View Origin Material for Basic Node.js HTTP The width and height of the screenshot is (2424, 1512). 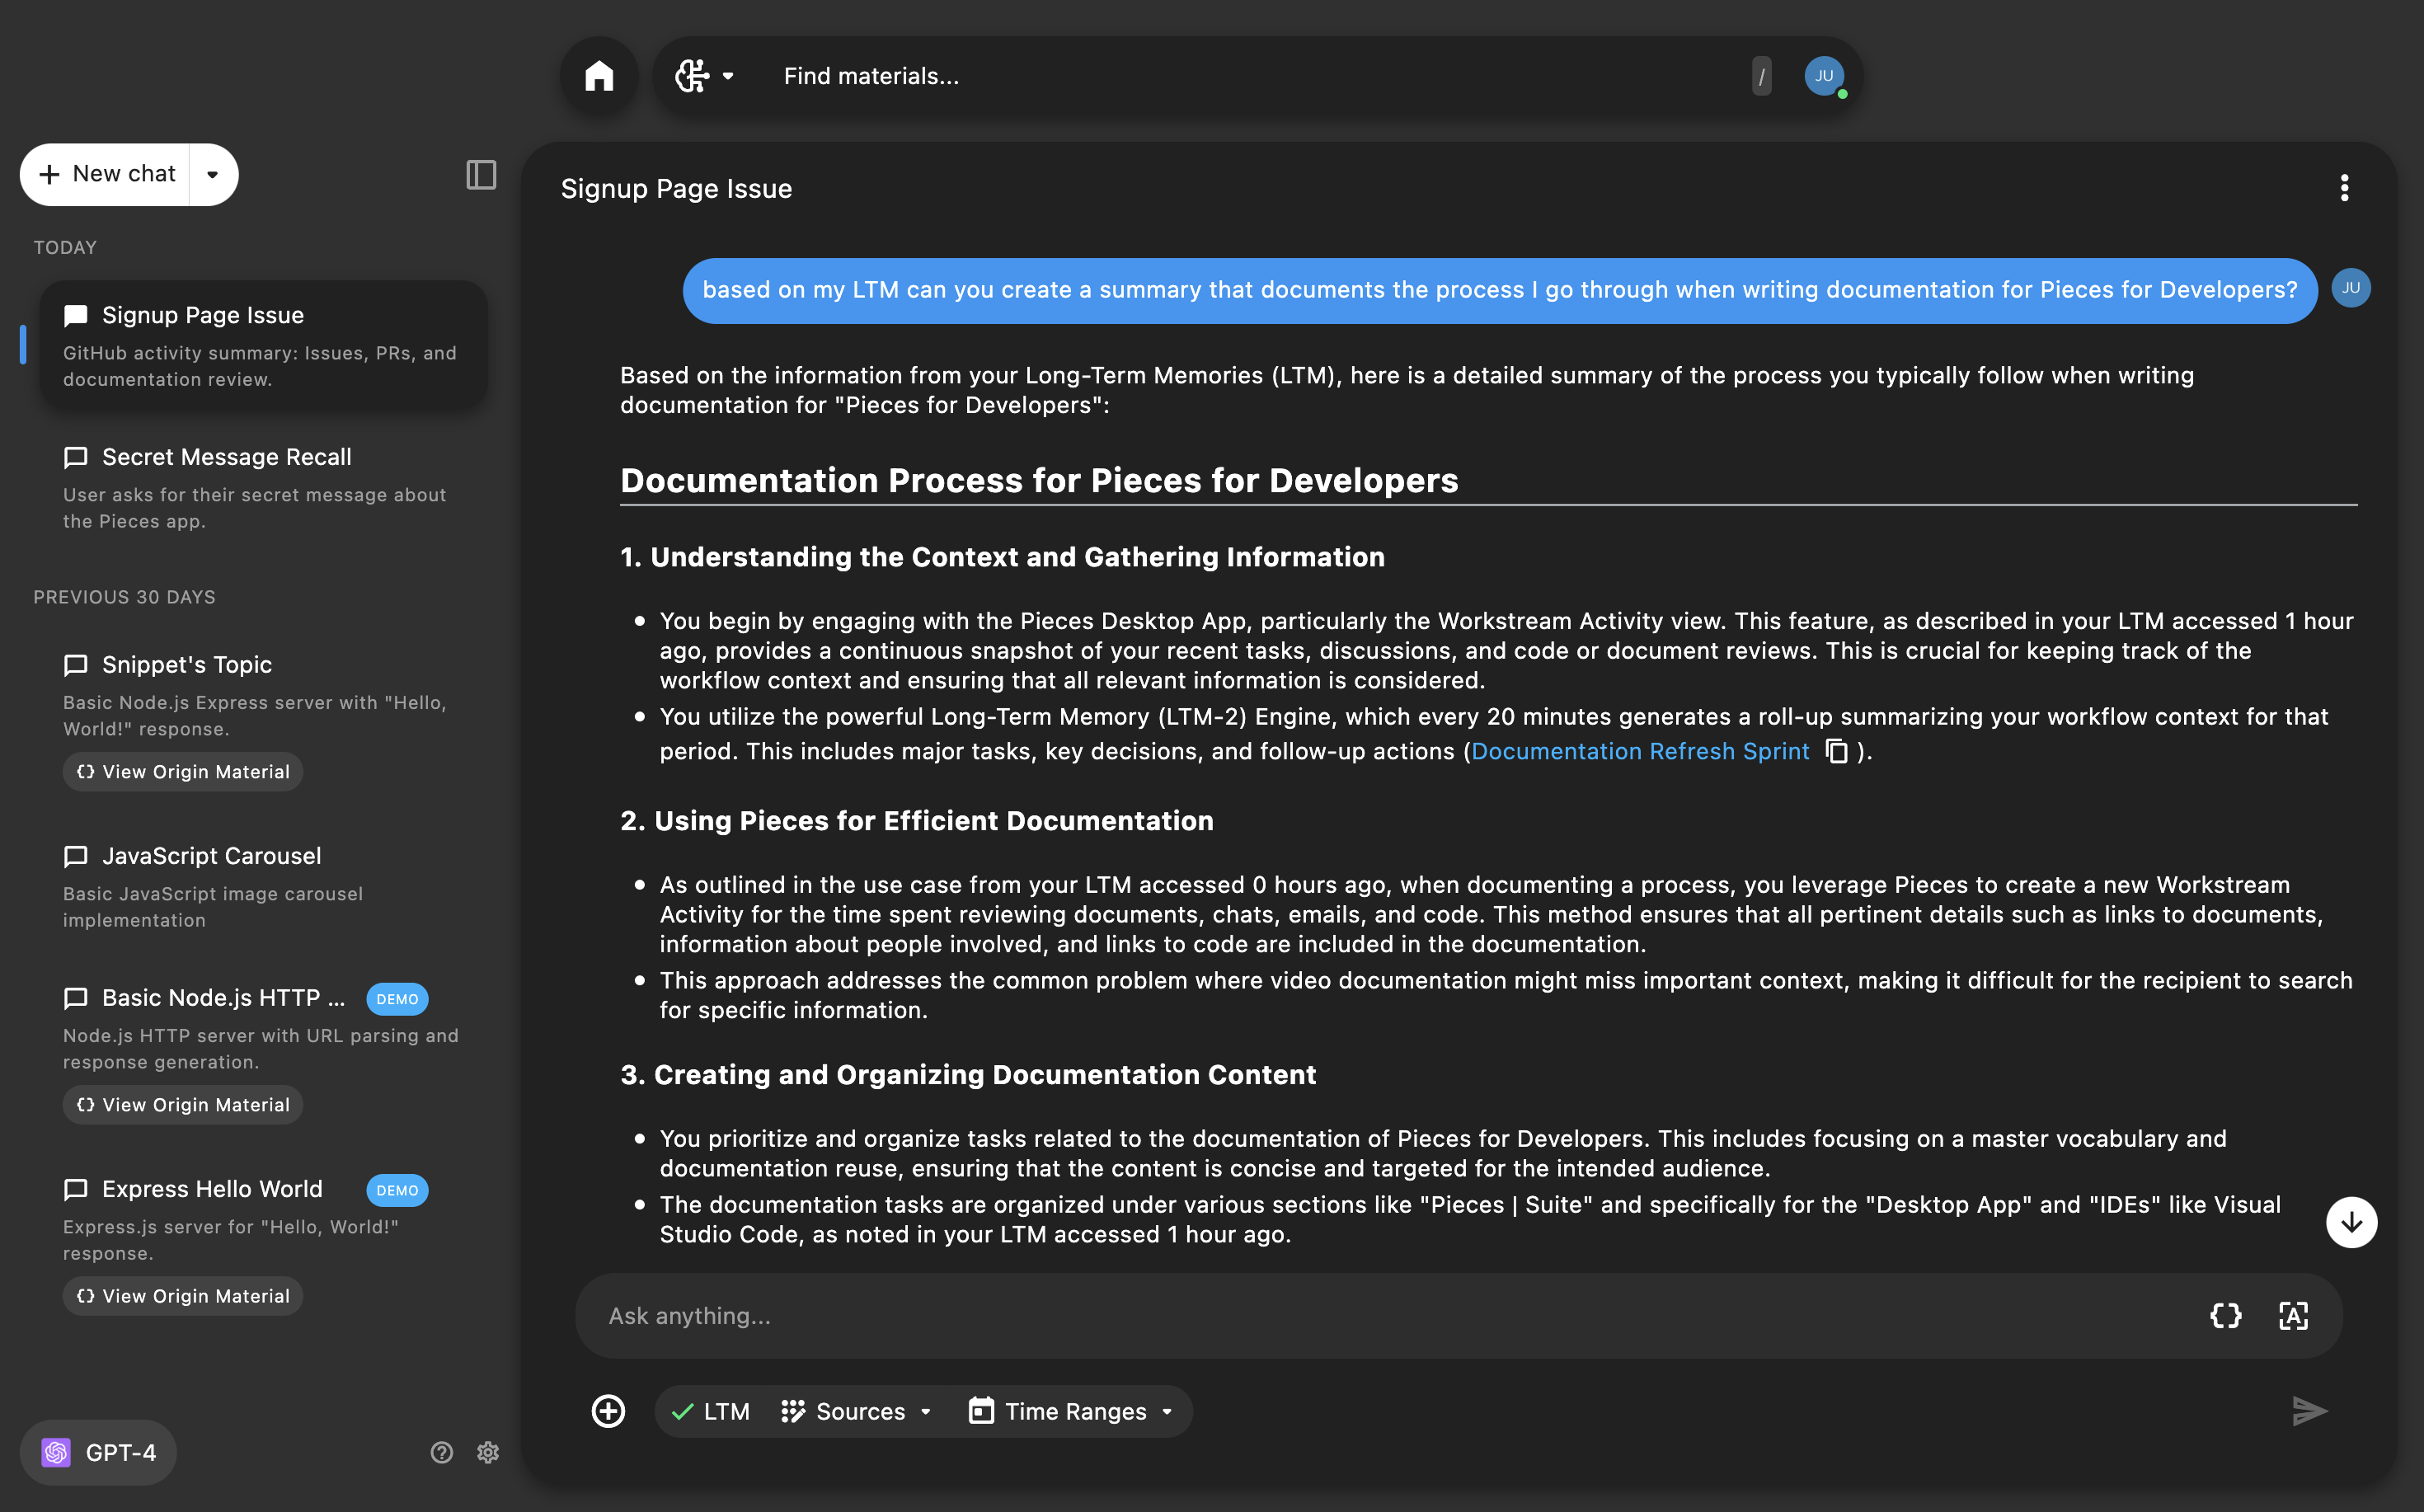pos(183,1105)
